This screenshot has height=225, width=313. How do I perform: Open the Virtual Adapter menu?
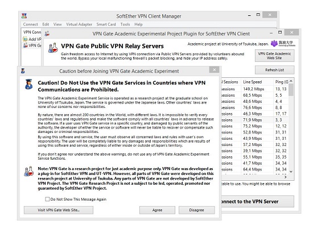(79, 24)
